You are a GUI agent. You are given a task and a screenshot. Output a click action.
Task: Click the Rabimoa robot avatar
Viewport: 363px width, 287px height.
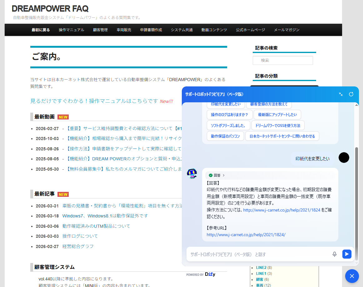tap(192, 173)
